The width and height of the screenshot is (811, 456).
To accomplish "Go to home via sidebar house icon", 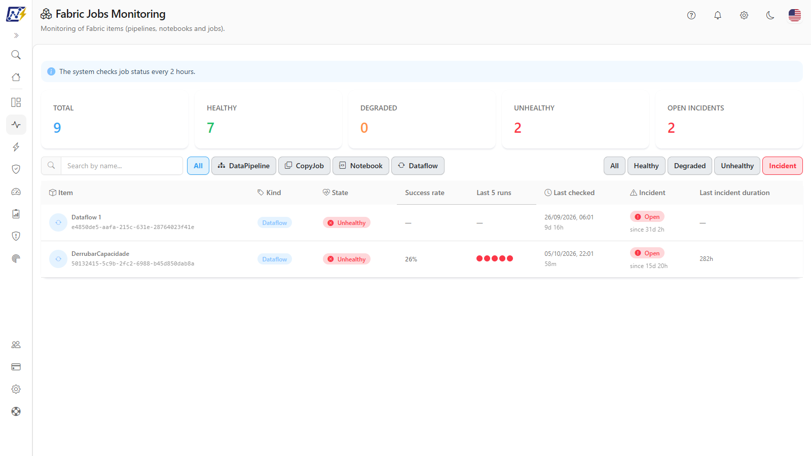I will point(16,77).
